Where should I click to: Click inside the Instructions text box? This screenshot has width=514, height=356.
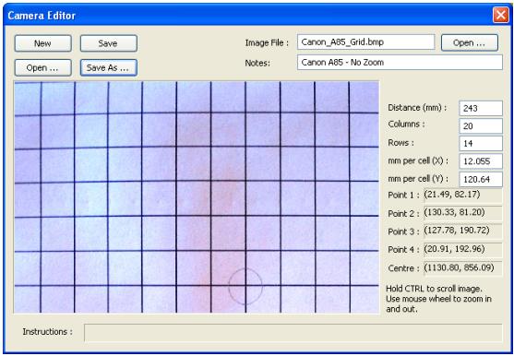(x=293, y=332)
